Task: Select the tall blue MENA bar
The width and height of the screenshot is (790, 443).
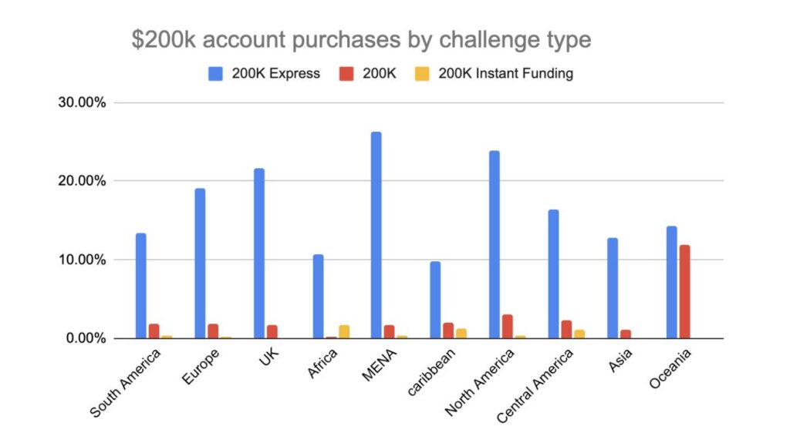Action: point(376,235)
